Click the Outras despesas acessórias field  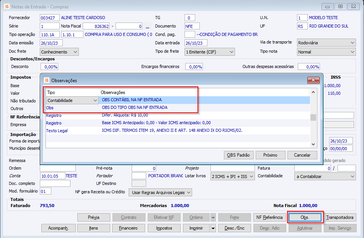pyautogui.click(x=309, y=67)
